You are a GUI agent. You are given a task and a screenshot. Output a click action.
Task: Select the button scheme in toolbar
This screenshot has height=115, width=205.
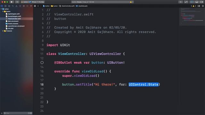click(x=25, y=2)
